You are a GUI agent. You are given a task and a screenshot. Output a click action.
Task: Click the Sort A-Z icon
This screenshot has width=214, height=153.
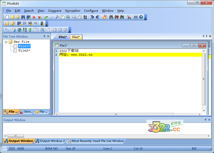25,30
